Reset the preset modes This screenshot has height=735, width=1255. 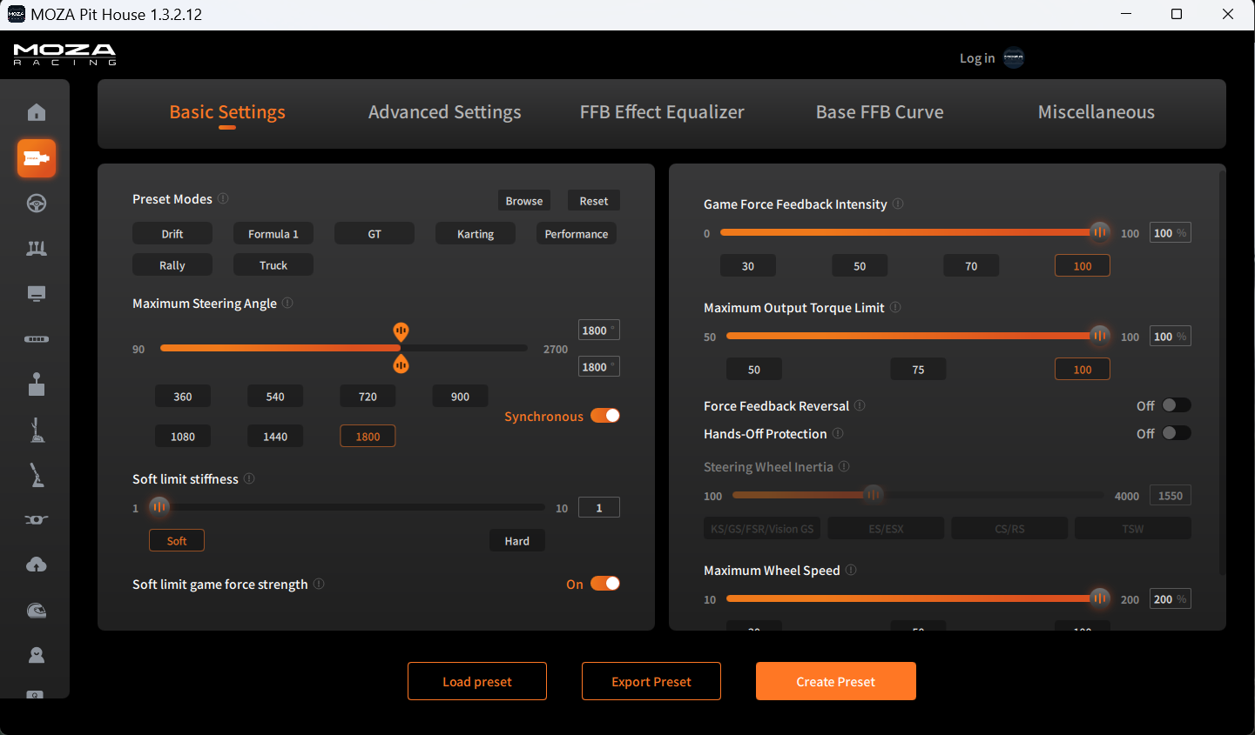pos(594,201)
